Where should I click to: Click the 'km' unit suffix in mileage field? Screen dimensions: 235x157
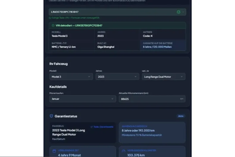click(x=182, y=99)
